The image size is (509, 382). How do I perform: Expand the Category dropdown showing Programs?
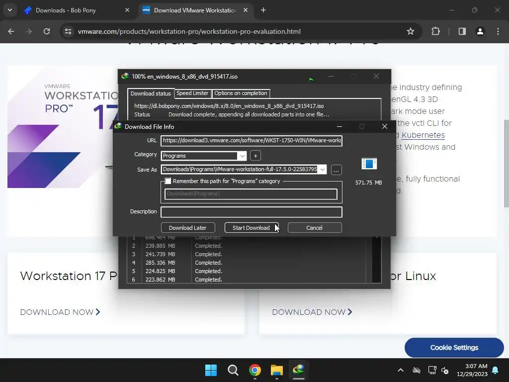click(242, 156)
